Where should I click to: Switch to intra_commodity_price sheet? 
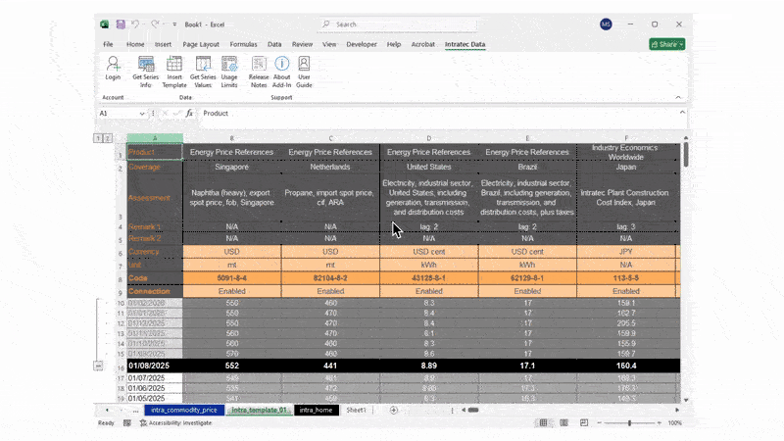tap(184, 410)
